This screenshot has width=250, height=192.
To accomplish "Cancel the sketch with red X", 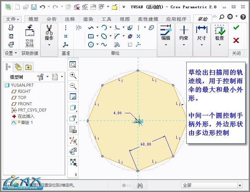I will pyautogui.click(x=236, y=40).
